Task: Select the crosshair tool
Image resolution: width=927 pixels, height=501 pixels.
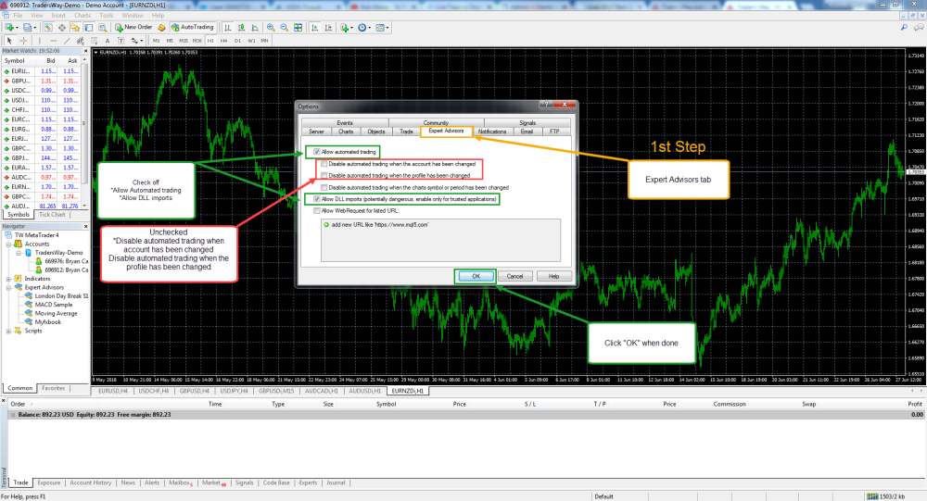Action: 23,40
